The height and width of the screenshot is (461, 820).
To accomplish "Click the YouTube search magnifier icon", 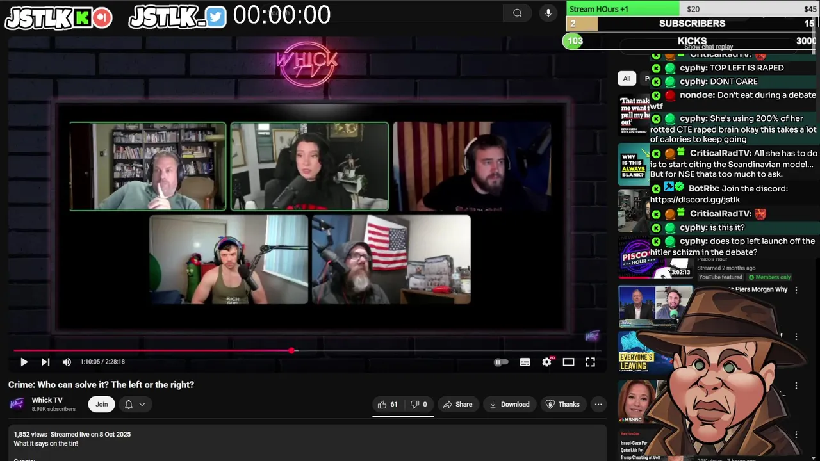I will (x=517, y=13).
